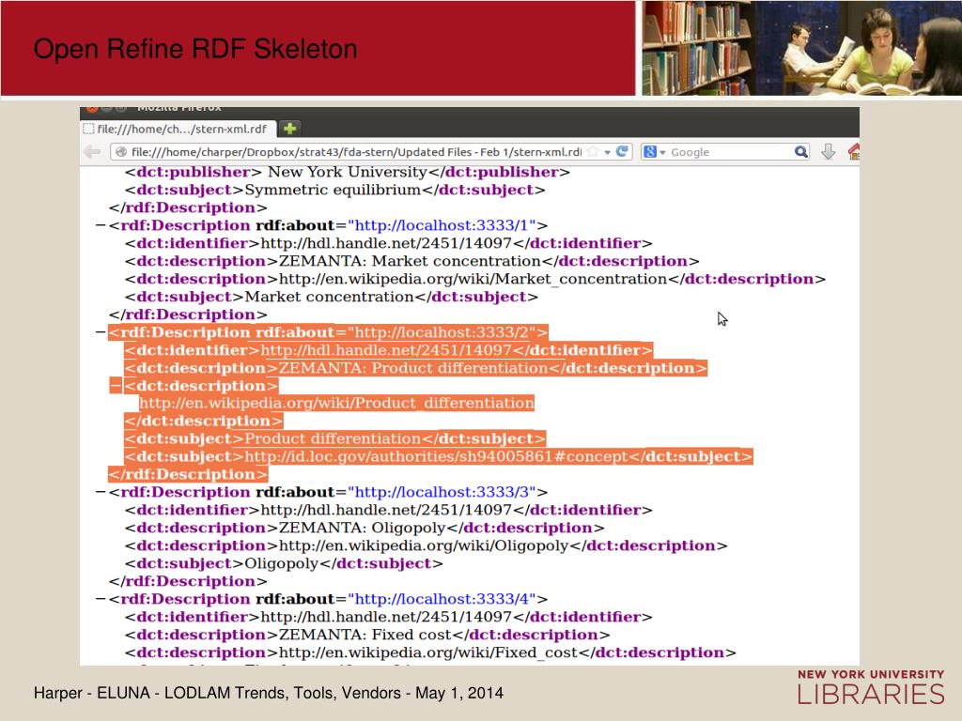This screenshot has width=962, height=721.
Task: Click the highlighted dct:identifier handle.net line
Action: click(388, 350)
